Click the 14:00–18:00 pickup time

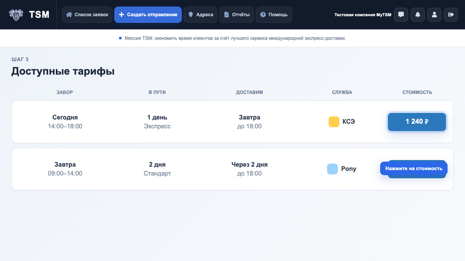65,126
